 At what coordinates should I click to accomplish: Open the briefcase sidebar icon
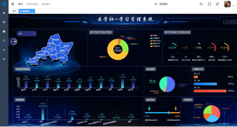coord(4,50)
